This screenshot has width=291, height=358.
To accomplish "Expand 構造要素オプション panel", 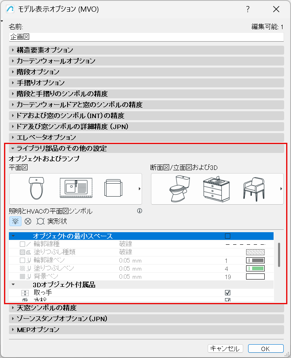I will [147, 50].
